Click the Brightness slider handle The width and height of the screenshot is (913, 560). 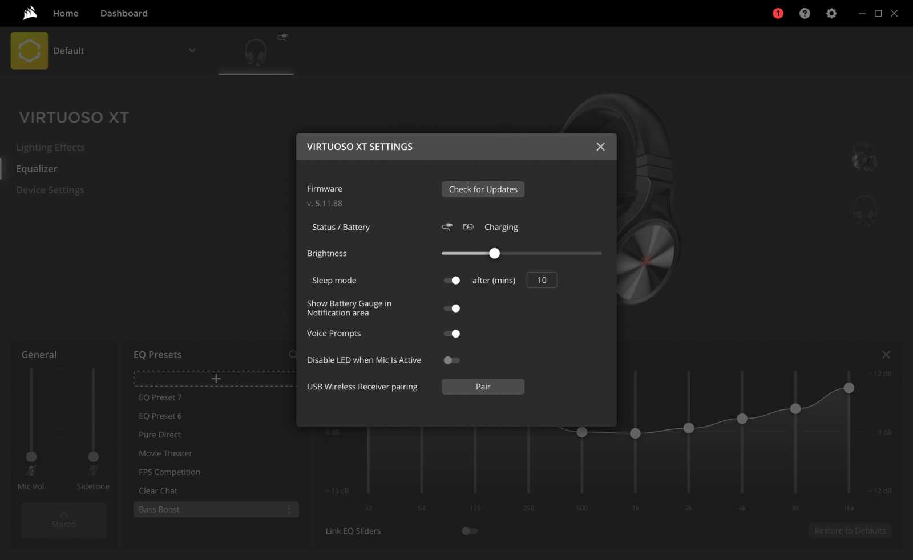(x=495, y=253)
